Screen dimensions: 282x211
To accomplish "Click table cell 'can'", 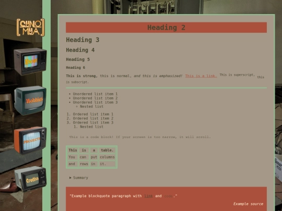I will pyautogui.click(x=84, y=157).
